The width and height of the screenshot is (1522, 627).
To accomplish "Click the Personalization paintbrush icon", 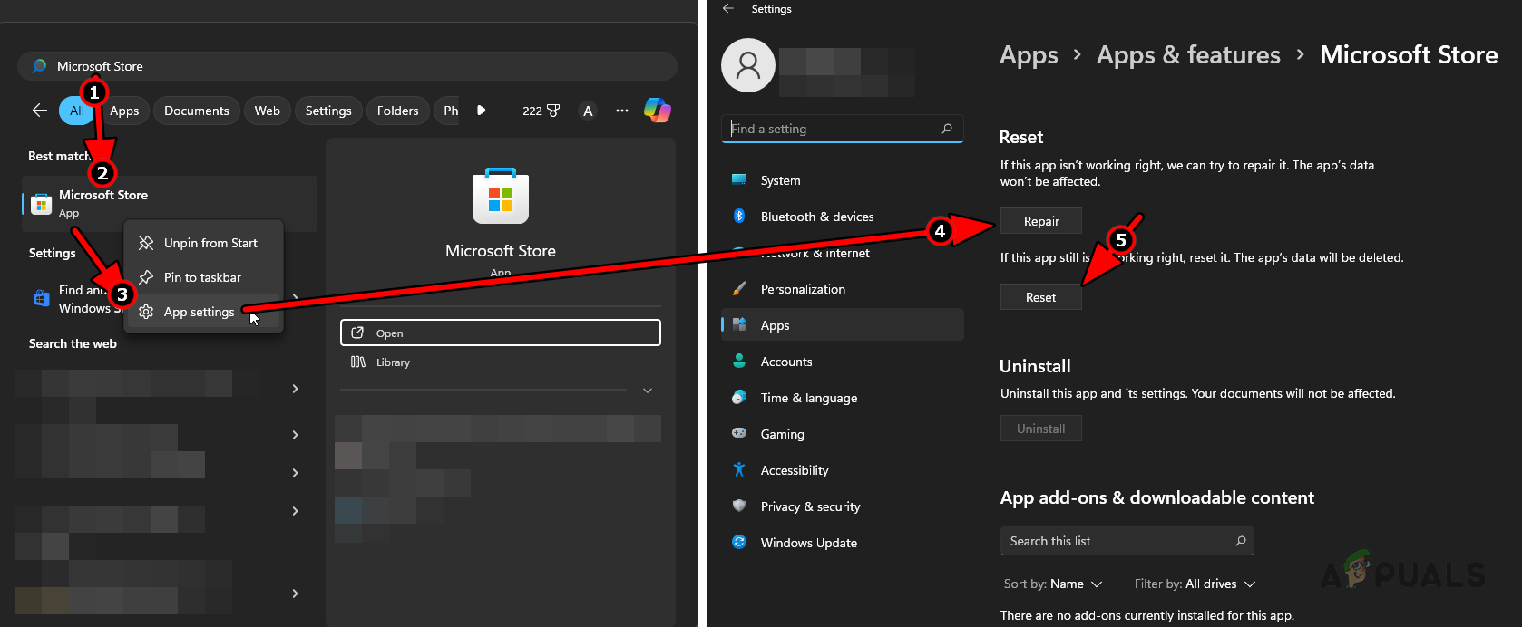I will 739,288.
